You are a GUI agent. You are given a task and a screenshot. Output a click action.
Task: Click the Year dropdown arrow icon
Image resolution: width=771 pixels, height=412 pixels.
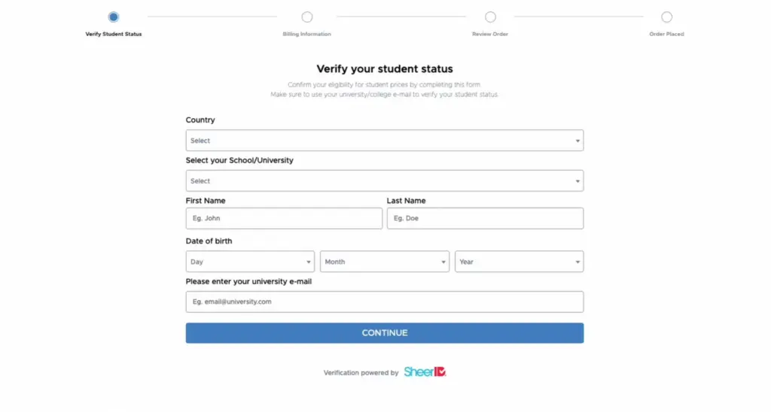click(x=577, y=262)
